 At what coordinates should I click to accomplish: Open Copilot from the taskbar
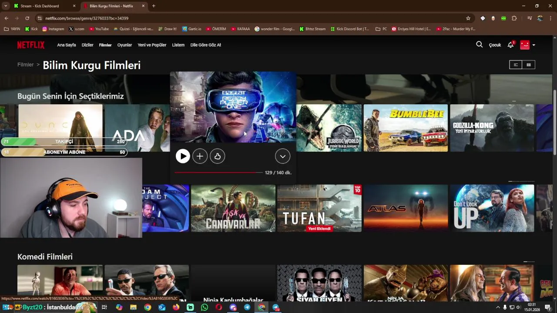(119, 307)
